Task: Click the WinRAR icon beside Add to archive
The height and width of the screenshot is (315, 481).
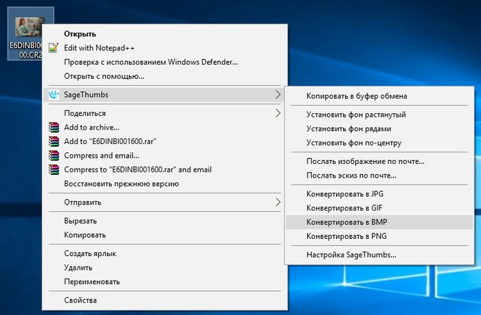Action: coord(54,127)
